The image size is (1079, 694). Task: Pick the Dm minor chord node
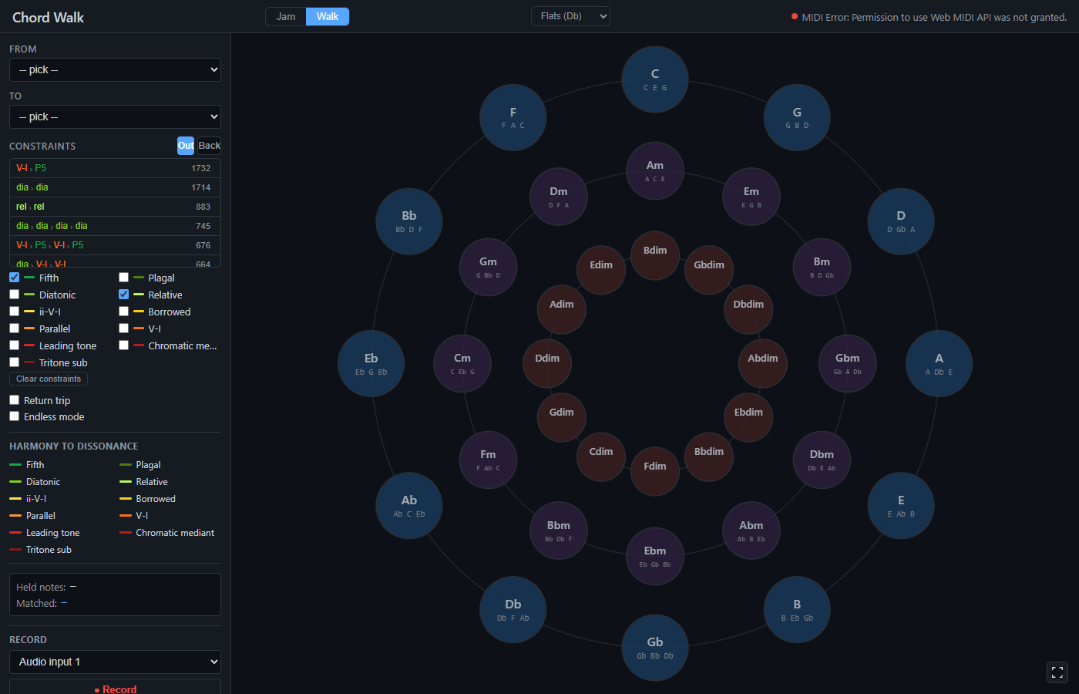point(559,197)
